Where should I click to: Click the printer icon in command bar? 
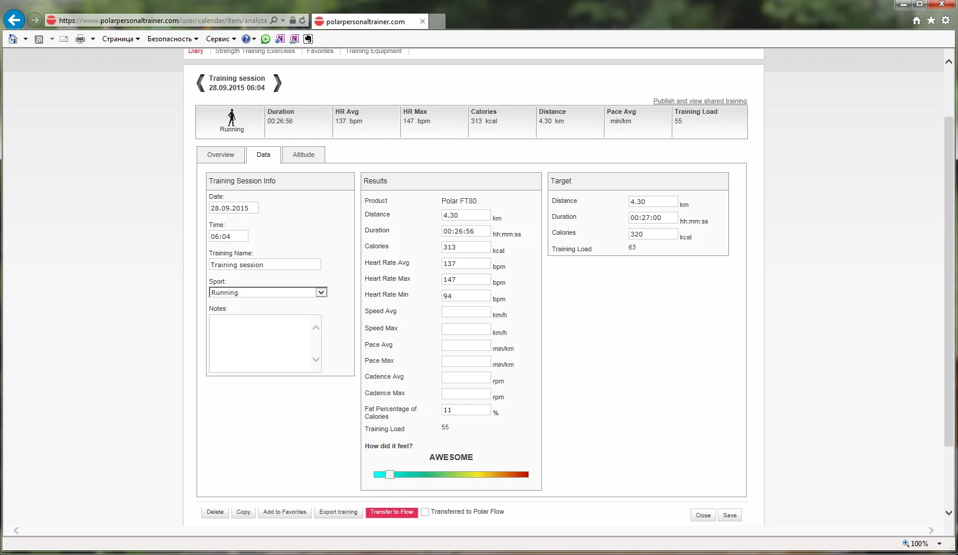point(80,39)
